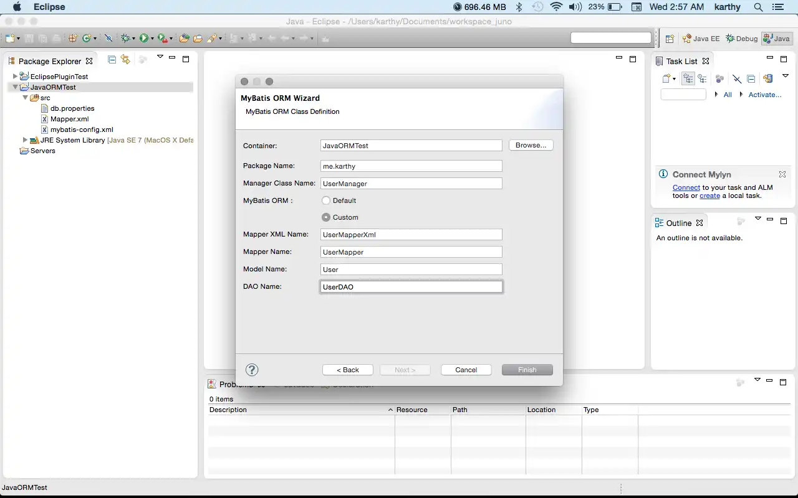Minimize the Outline view
Image resolution: width=798 pixels, height=498 pixels.
click(770, 220)
